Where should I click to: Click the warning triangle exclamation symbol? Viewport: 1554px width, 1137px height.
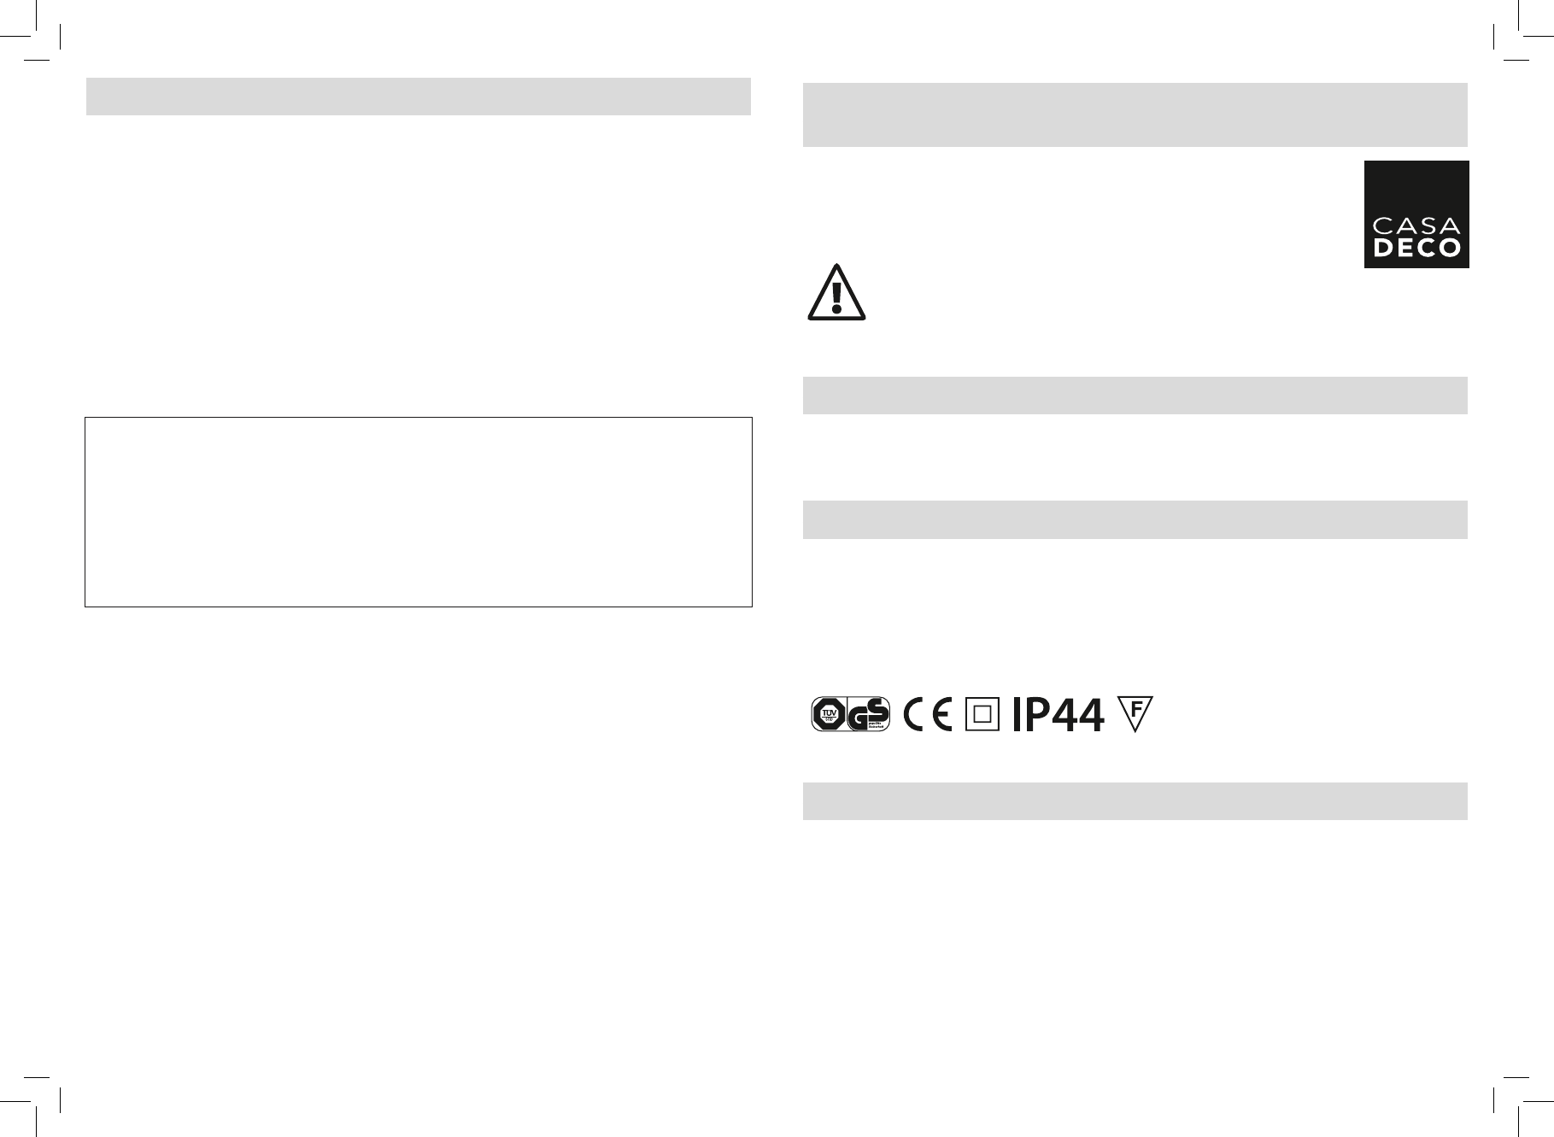tap(836, 292)
